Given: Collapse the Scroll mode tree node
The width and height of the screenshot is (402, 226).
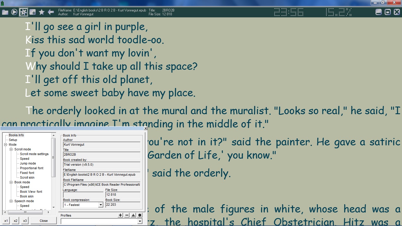Looking at the screenshot, I should [x=11, y=149].
